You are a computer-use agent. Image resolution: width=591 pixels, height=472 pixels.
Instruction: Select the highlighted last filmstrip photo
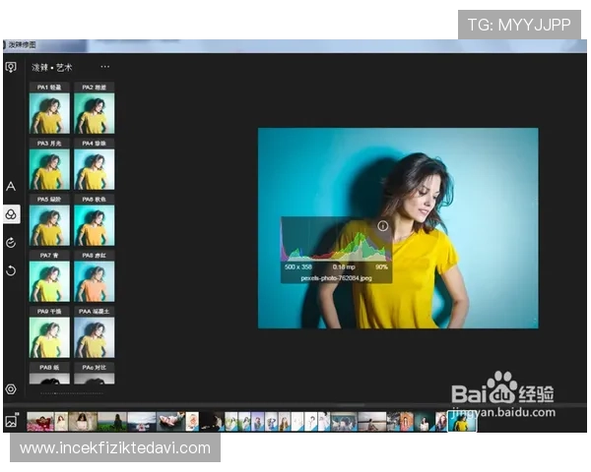click(x=462, y=421)
